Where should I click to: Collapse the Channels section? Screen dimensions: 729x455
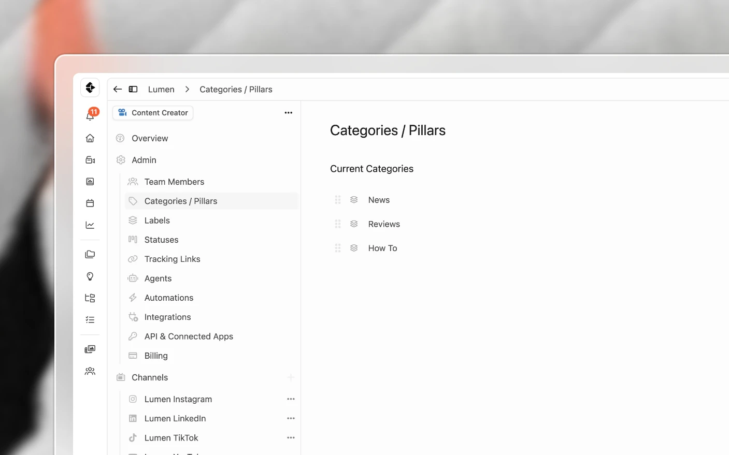pyautogui.click(x=150, y=377)
